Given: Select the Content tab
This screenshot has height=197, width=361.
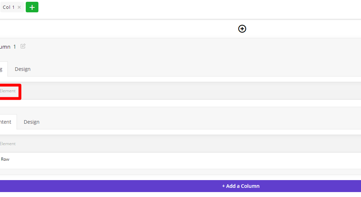Looking at the screenshot, I should (6, 122).
